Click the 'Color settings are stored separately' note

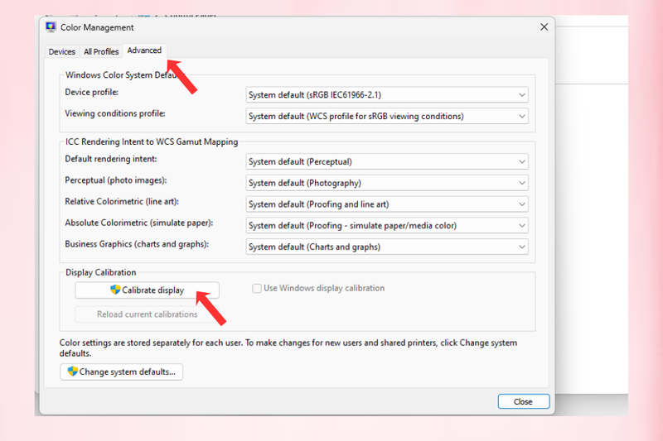click(x=288, y=348)
